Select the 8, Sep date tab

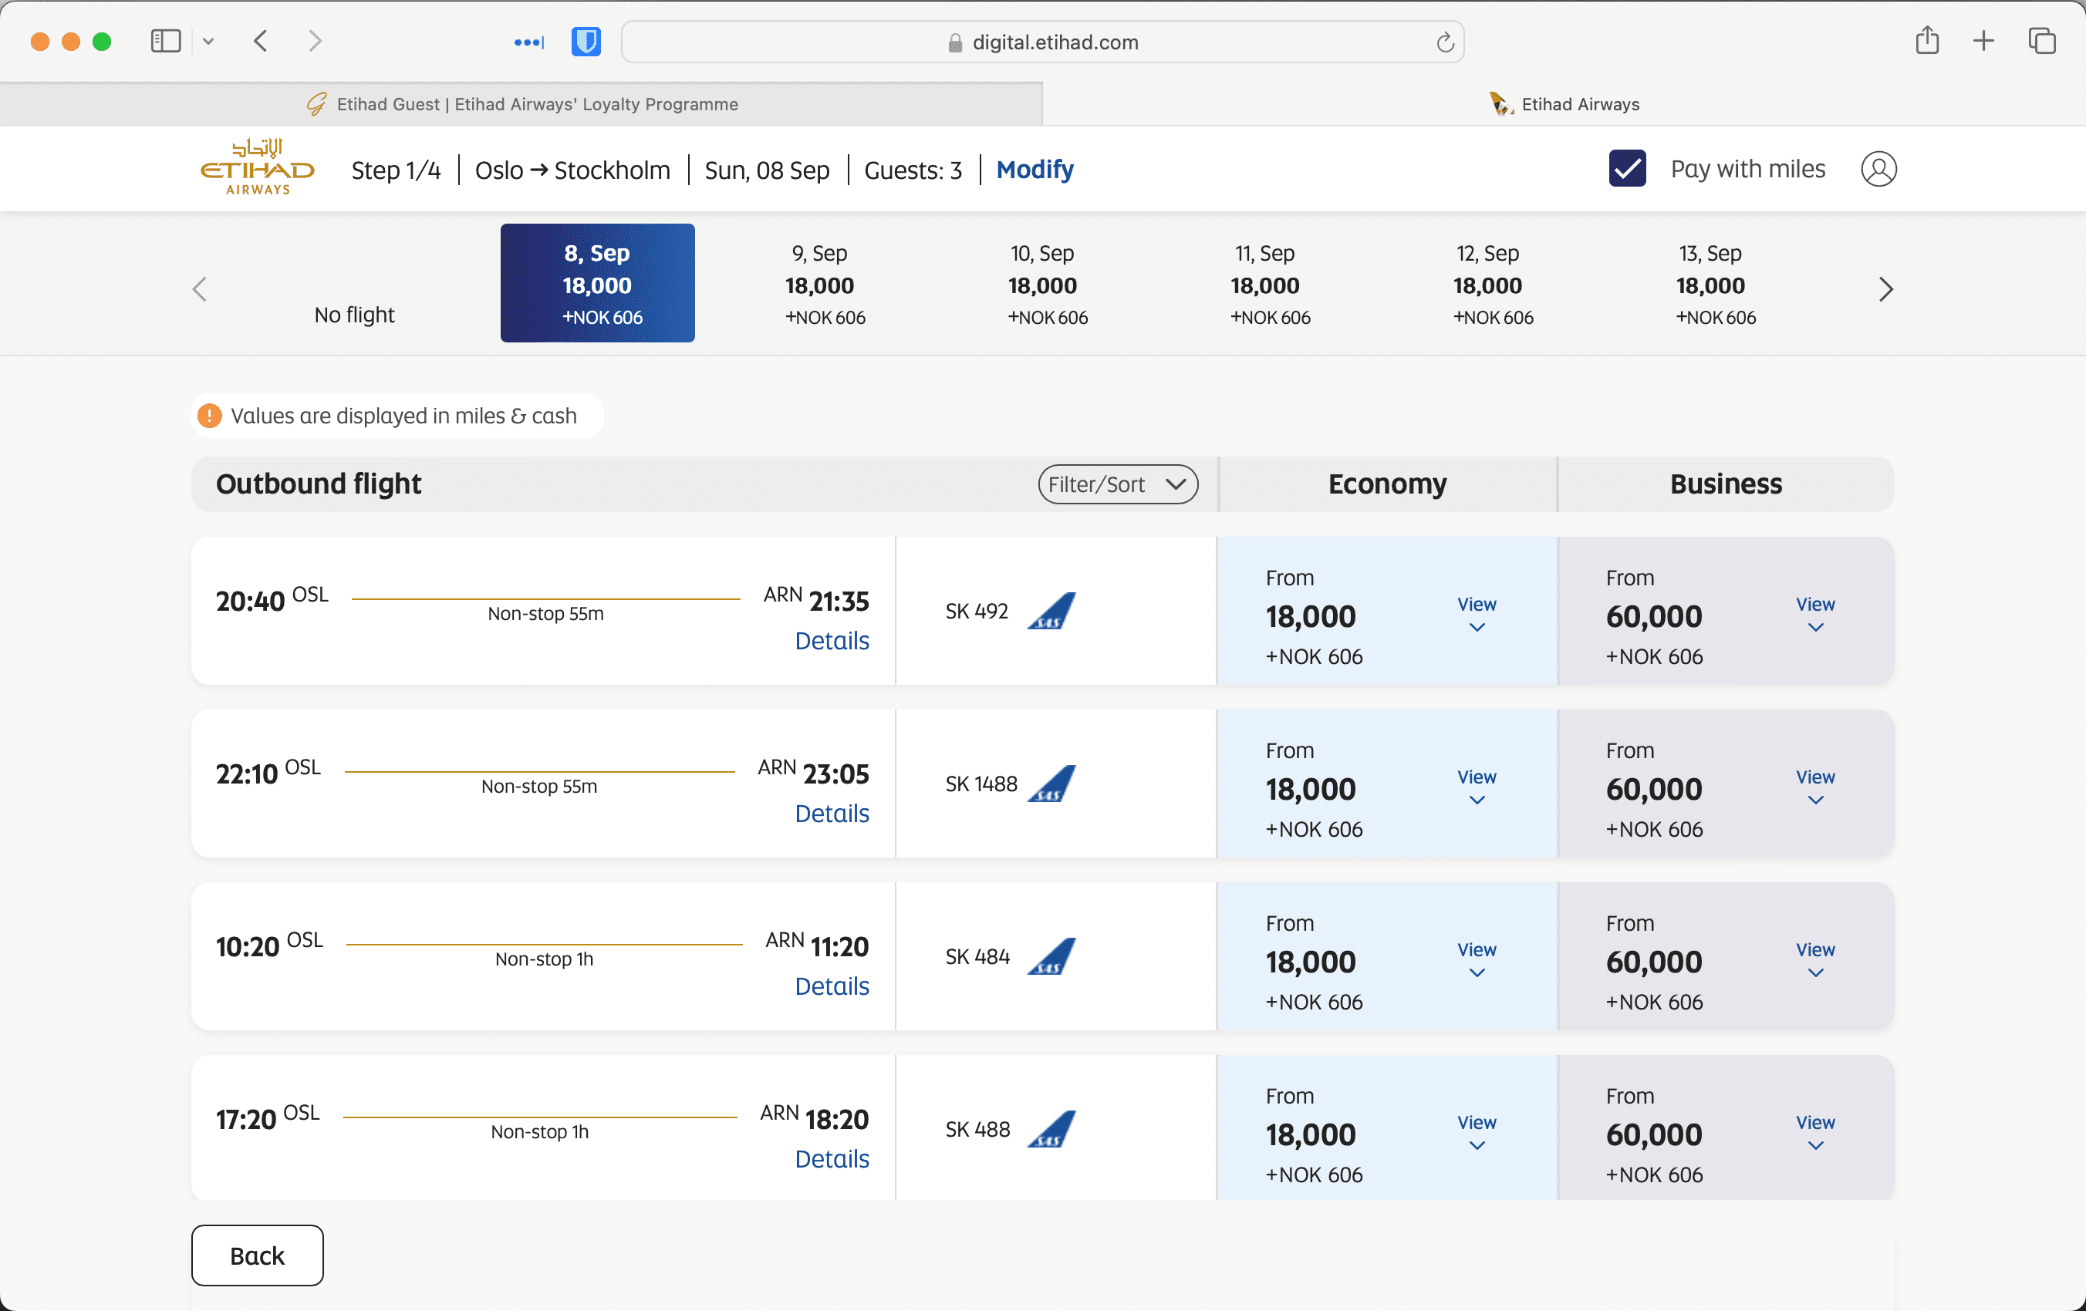pos(597,283)
